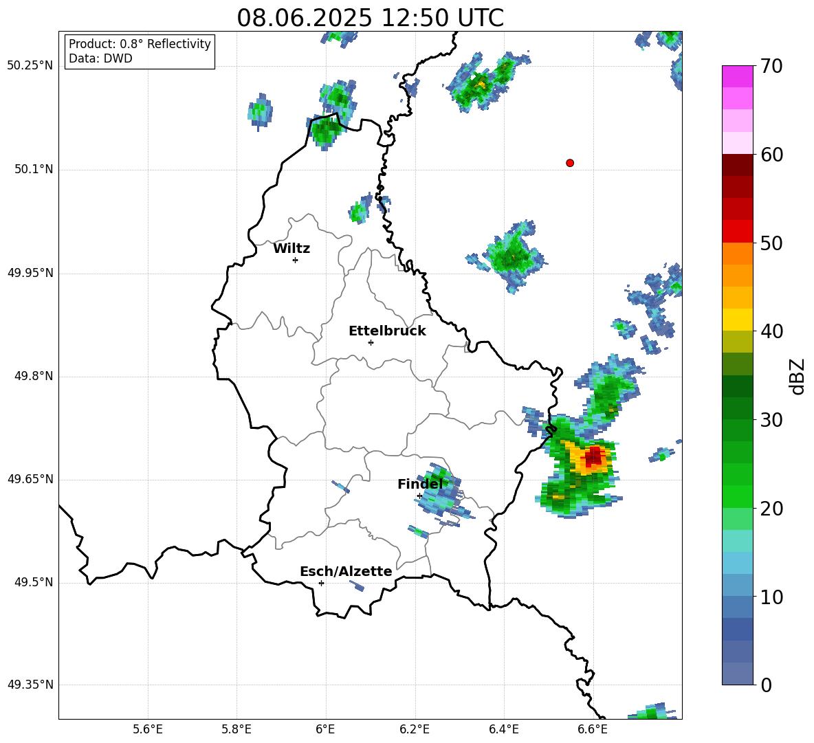Click the 50.25°N latitude label
The image size is (814, 743).
[30, 66]
